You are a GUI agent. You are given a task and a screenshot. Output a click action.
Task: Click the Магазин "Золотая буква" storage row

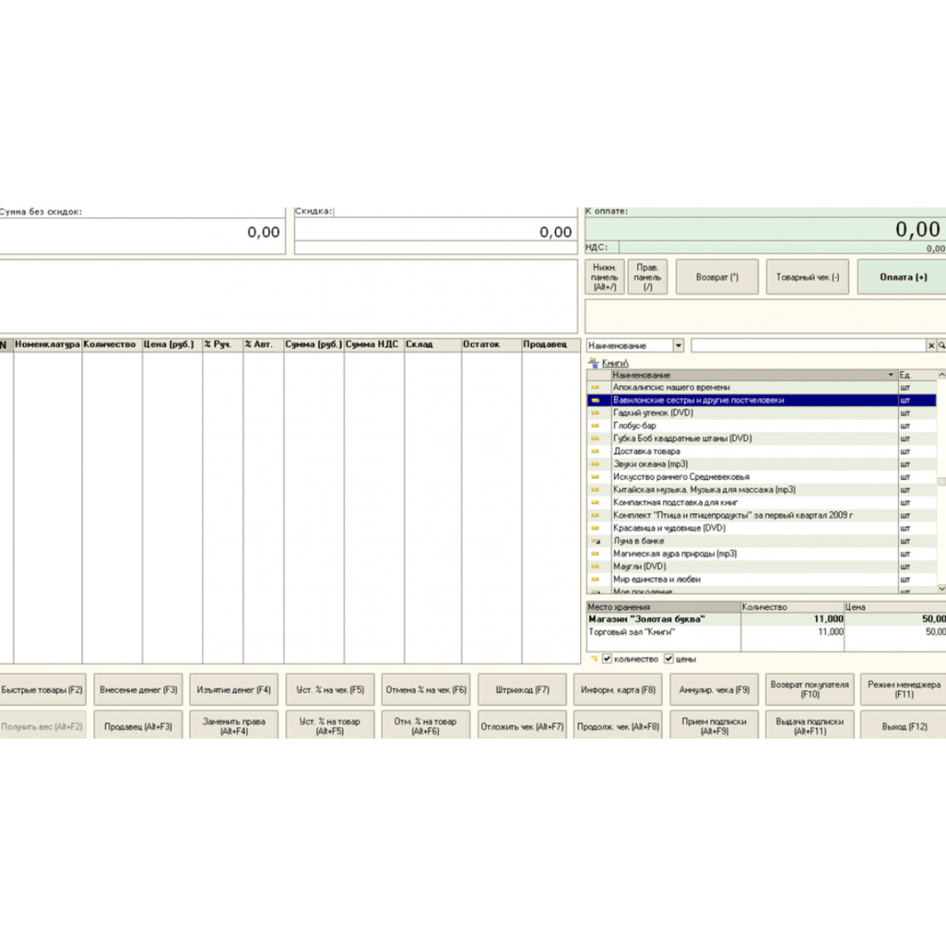pyautogui.click(x=766, y=619)
